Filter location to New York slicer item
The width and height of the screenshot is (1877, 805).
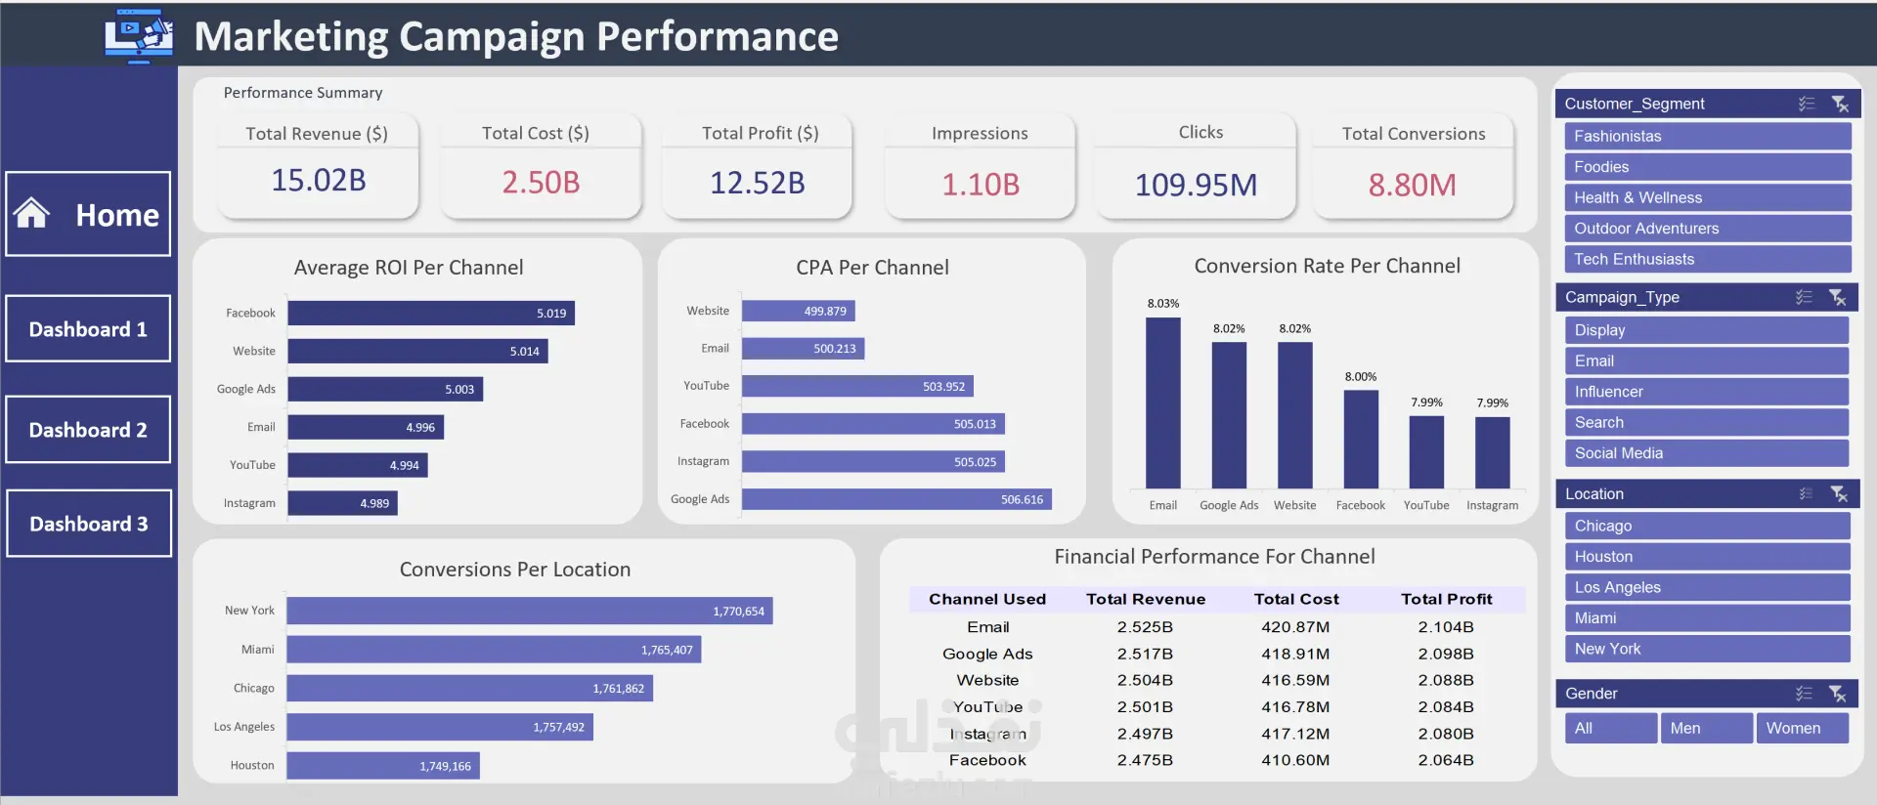(1708, 649)
